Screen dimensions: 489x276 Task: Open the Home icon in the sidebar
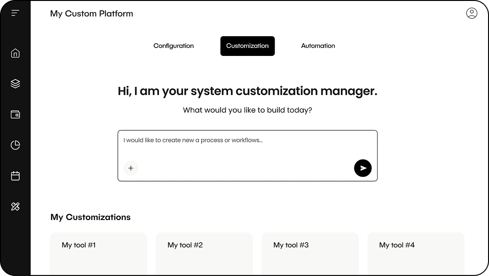(x=15, y=53)
